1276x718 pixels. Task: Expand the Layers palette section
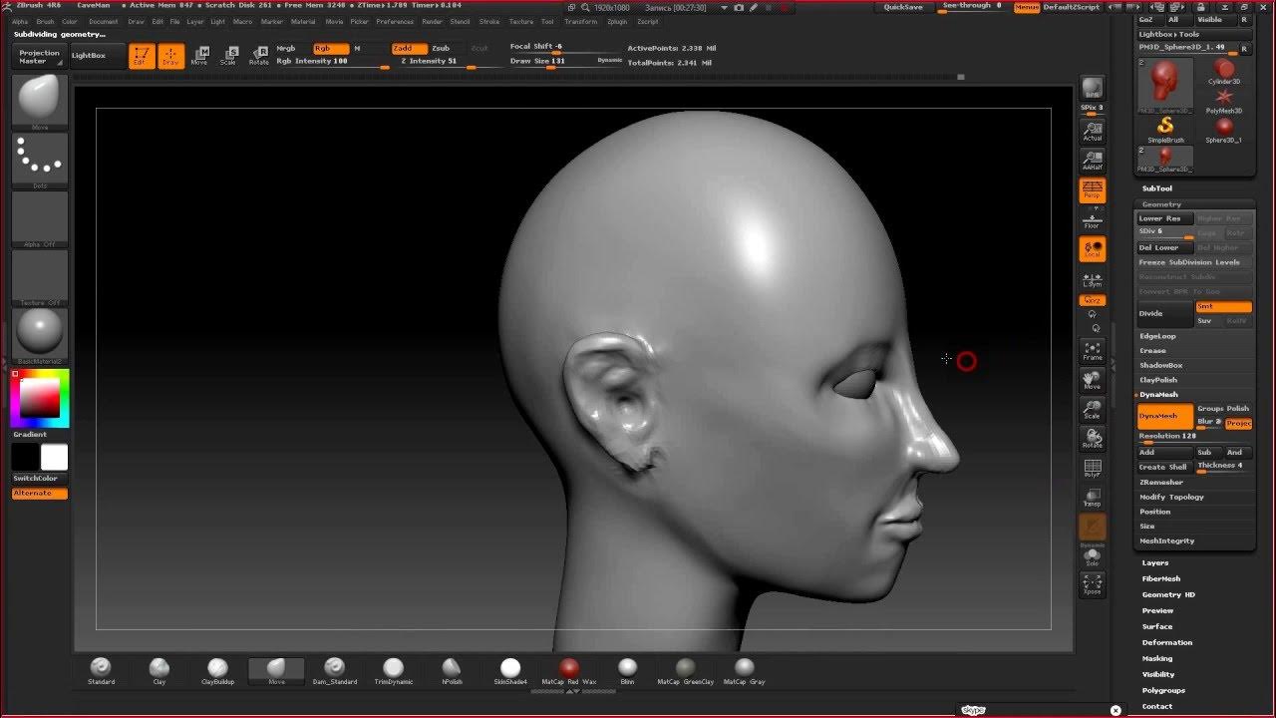pyautogui.click(x=1155, y=563)
